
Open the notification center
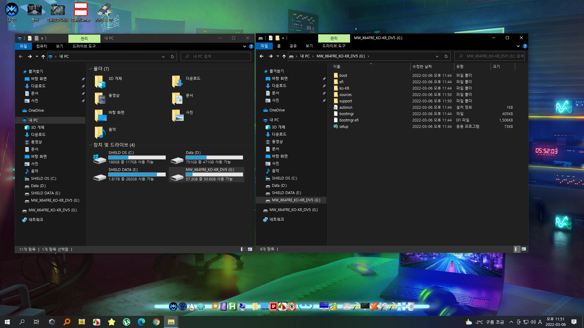click(574, 322)
